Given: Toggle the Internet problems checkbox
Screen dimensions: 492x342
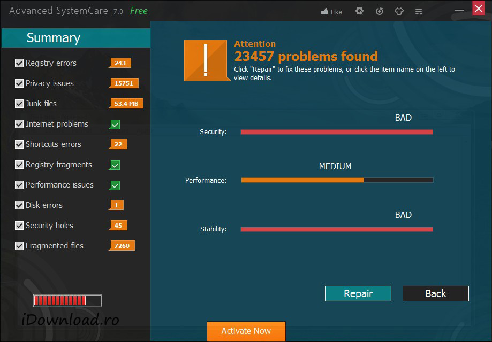Looking at the screenshot, I should pyautogui.click(x=19, y=124).
